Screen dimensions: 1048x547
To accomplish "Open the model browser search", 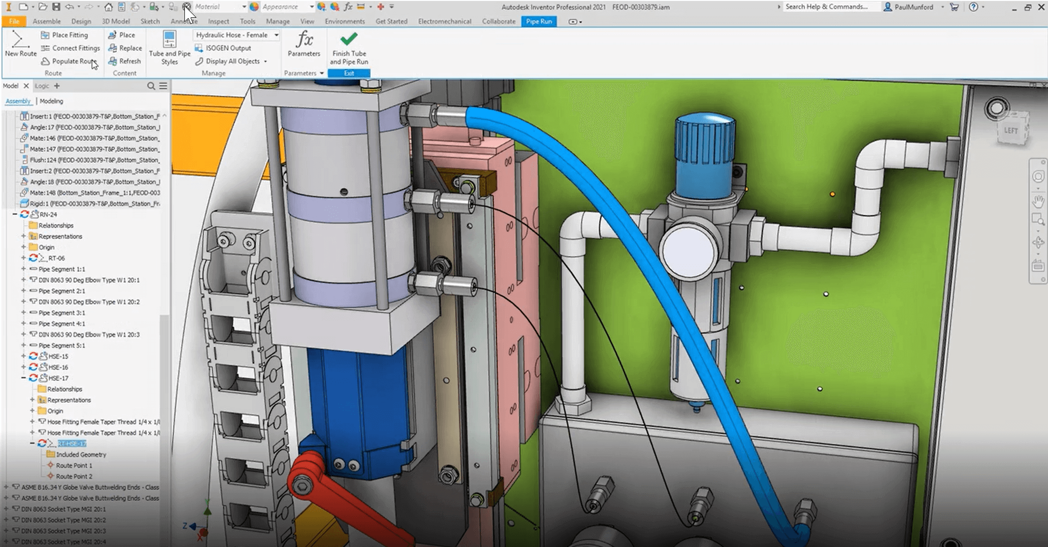I will pyautogui.click(x=151, y=86).
